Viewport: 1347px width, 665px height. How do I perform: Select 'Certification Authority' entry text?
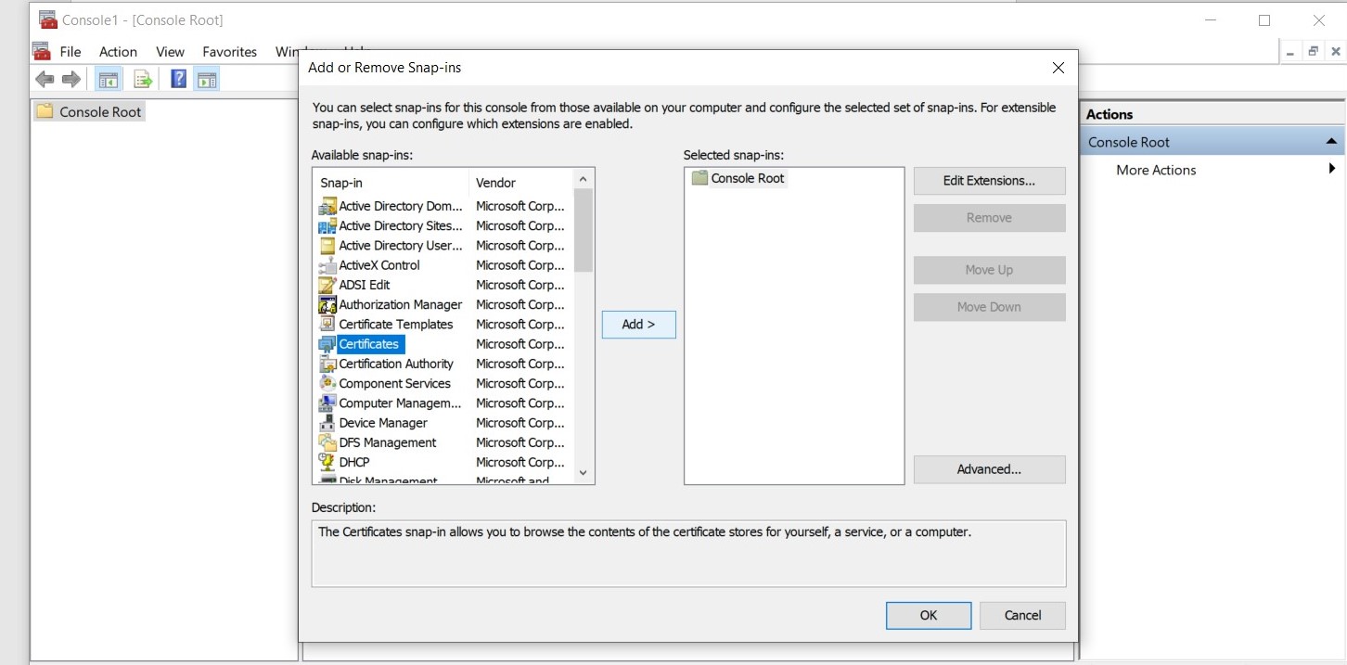(x=396, y=364)
